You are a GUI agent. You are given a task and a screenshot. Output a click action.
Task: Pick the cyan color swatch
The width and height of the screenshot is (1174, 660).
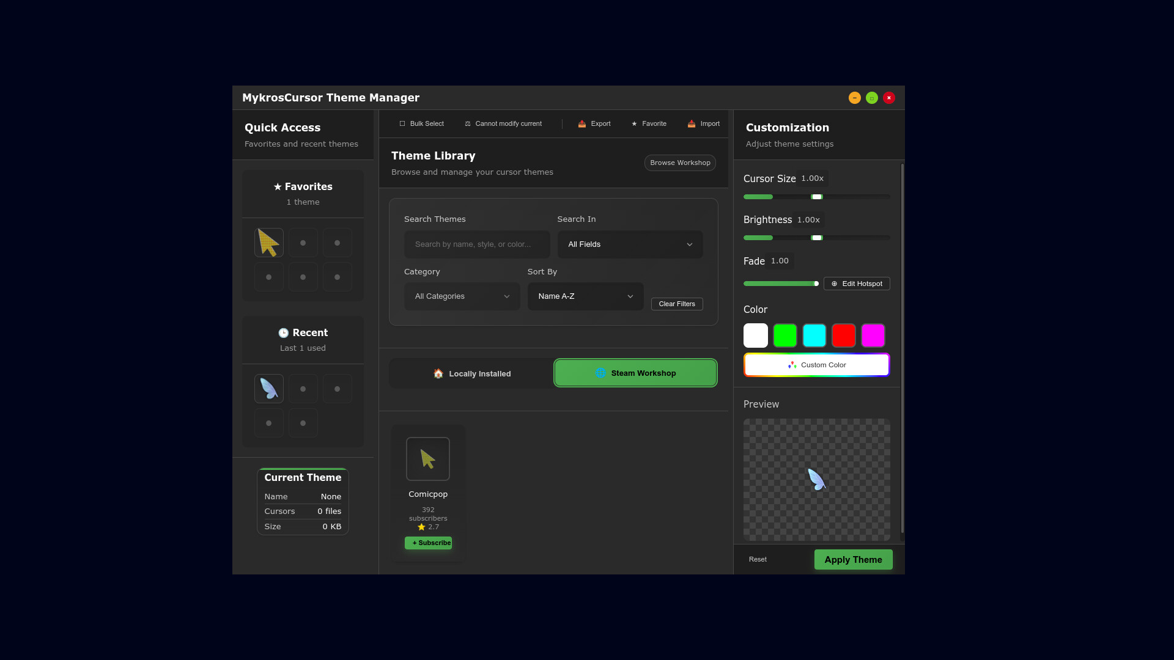coord(814,335)
